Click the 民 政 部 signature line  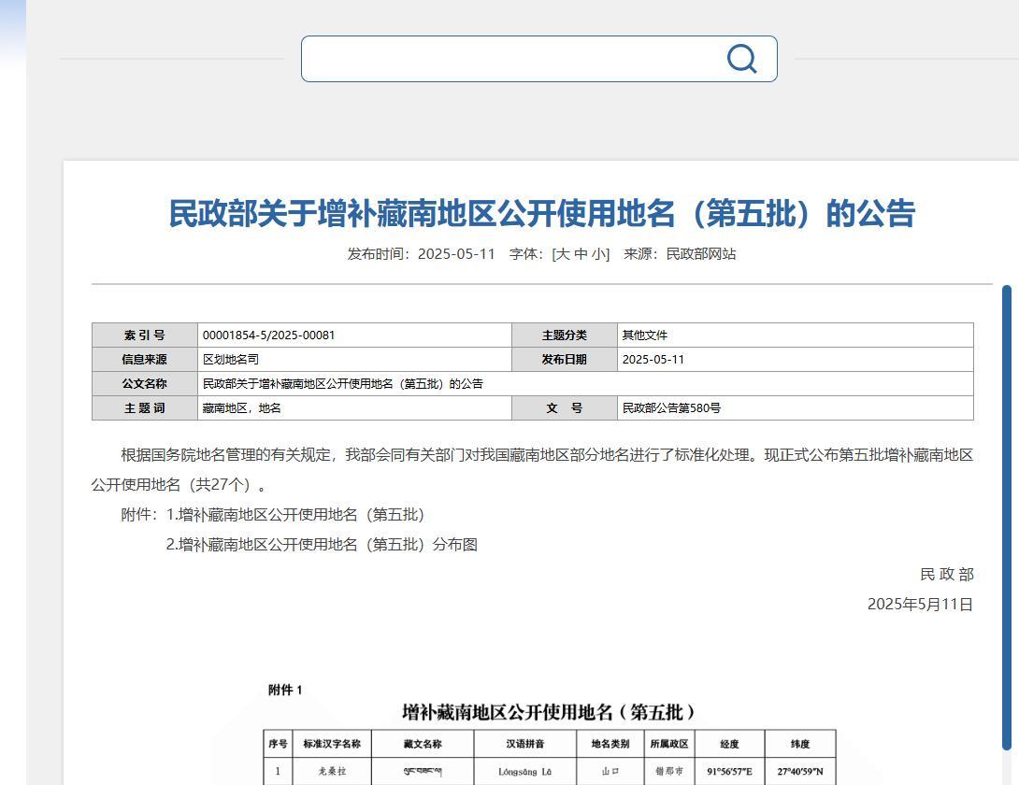coord(946,575)
